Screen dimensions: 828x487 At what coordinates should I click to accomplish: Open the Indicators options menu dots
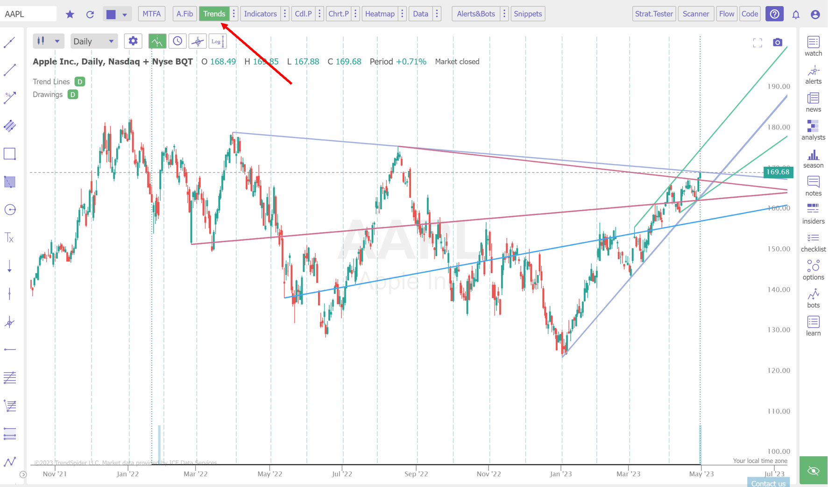[285, 14]
